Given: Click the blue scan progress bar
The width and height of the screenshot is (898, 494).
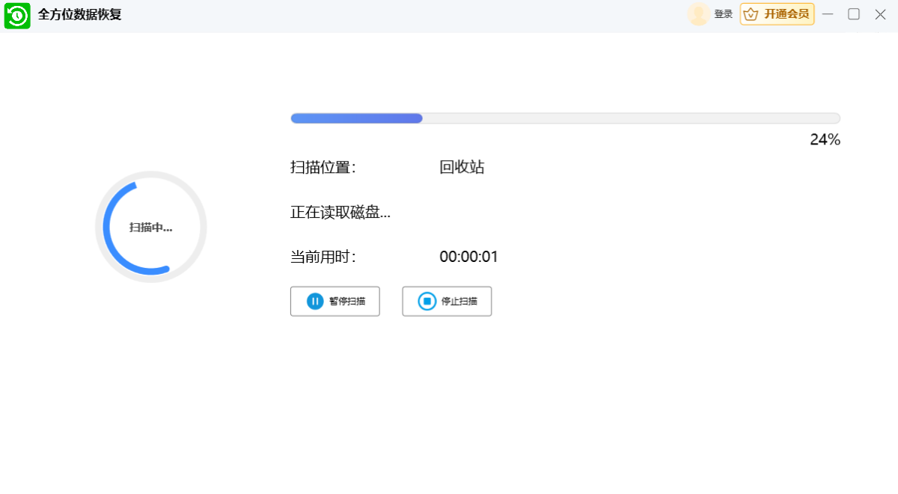Looking at the screenshot, I should tap(356, 118).
